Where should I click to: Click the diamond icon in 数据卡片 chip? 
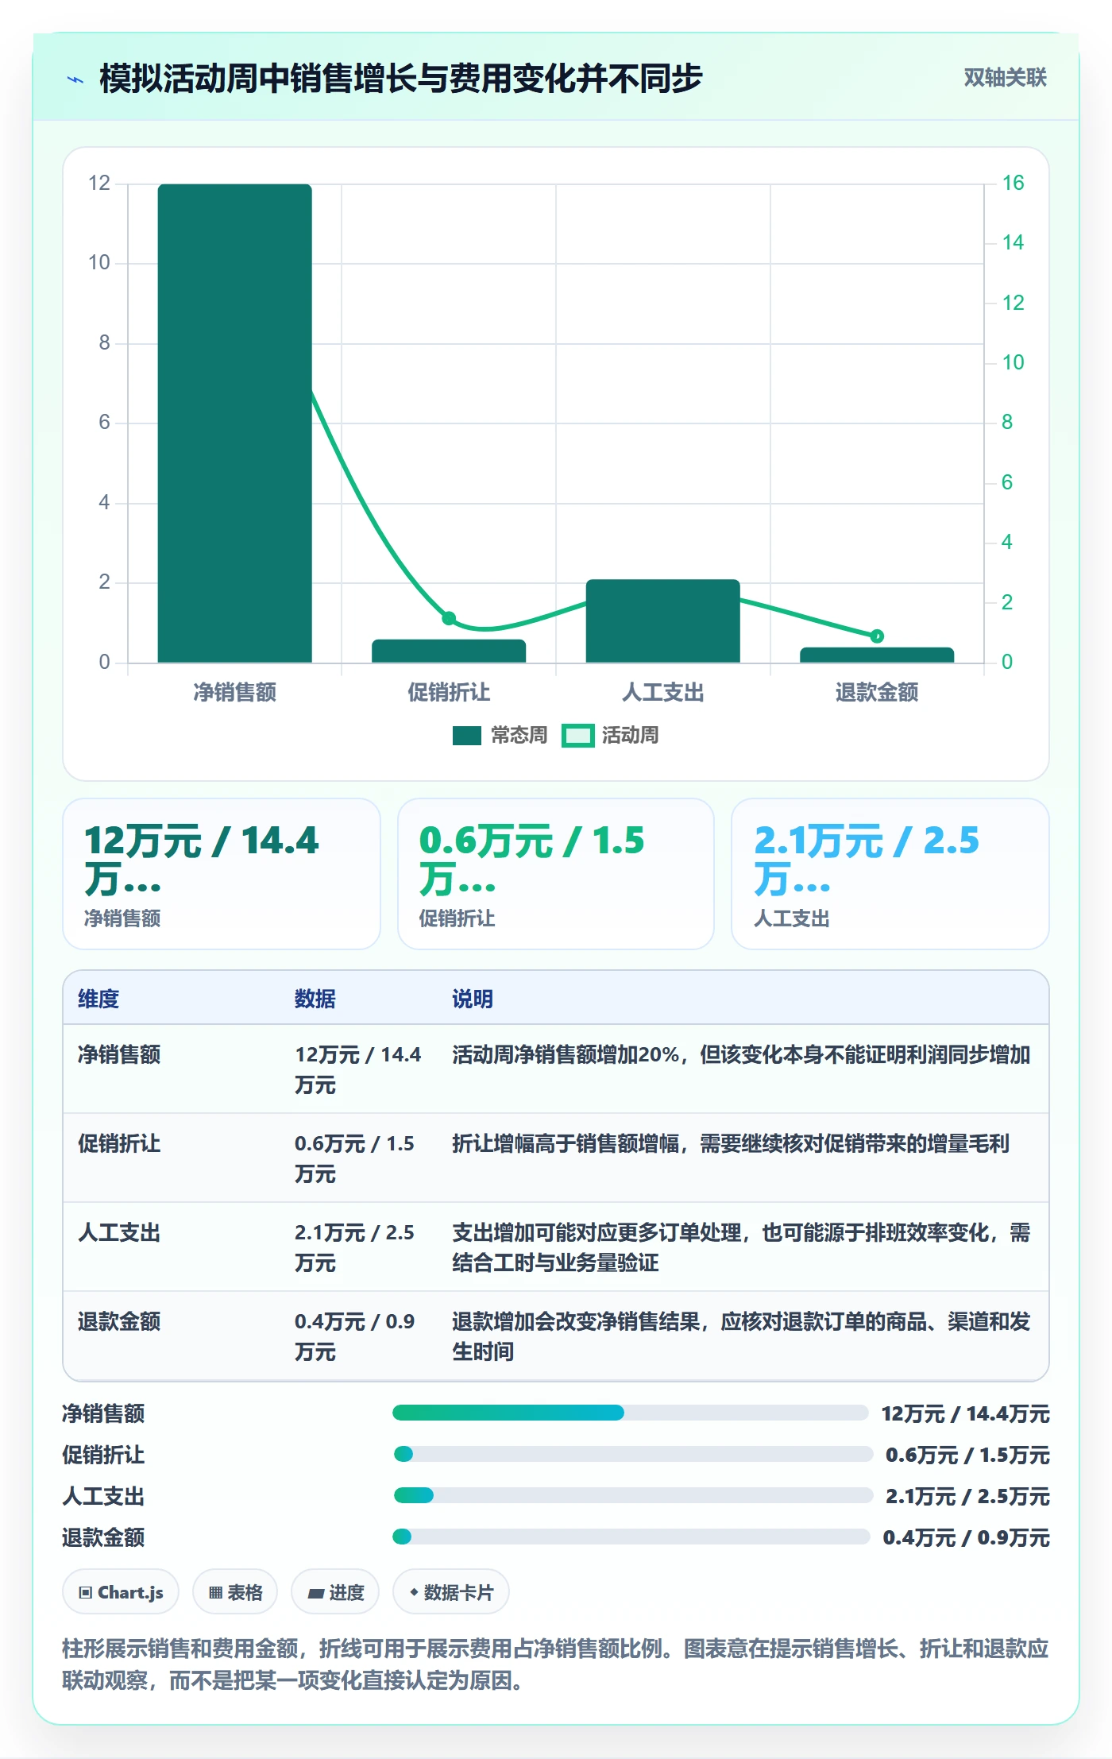click(x=414, y=1592)
